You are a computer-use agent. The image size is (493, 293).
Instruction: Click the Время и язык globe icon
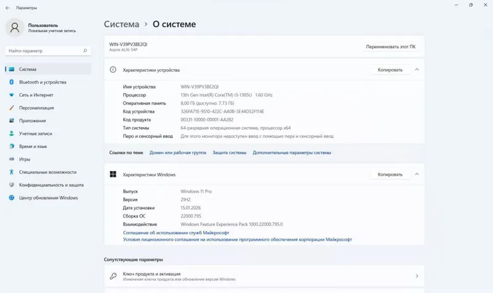tap(12, 146)
